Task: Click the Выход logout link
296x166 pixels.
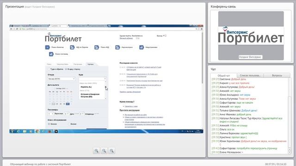Action: pos(160,36)
